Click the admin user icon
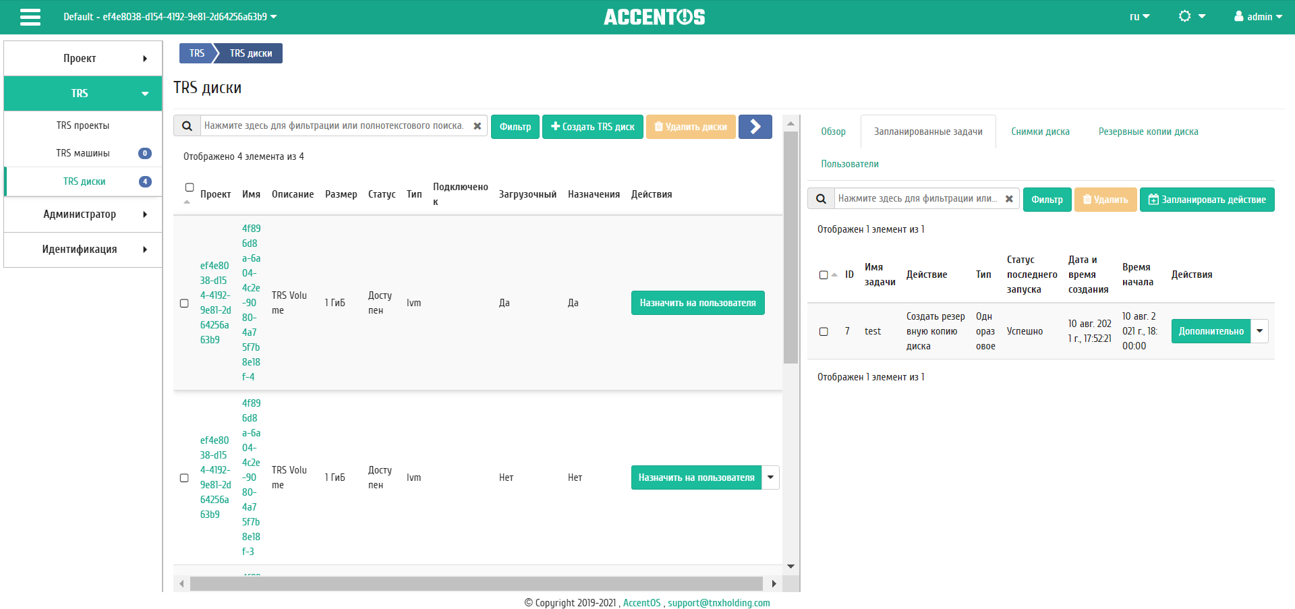This screenshot has height=609, width=1295. tap(1239, 16)
